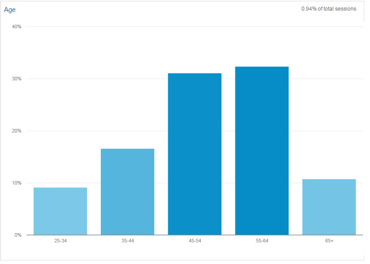Click the 30% y-axis label
Viewport: 370px width, 264px height.
(17, 78)
